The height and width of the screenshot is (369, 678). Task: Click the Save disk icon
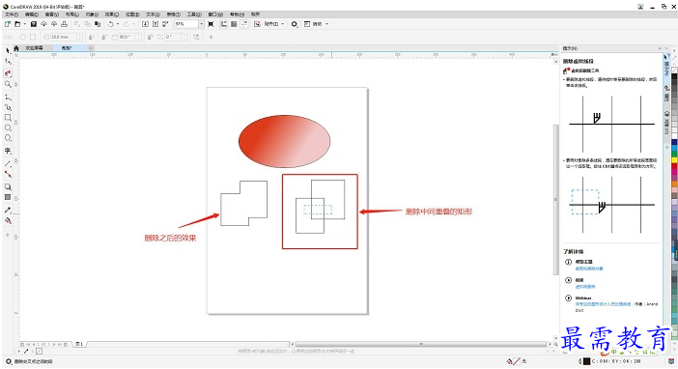click(33, 24)
